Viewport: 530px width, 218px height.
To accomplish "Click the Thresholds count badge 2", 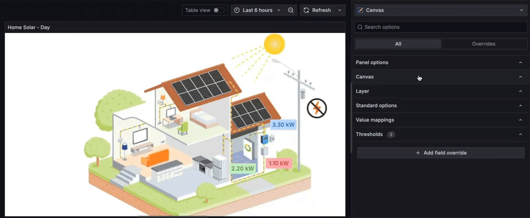I will coord(391,134).
